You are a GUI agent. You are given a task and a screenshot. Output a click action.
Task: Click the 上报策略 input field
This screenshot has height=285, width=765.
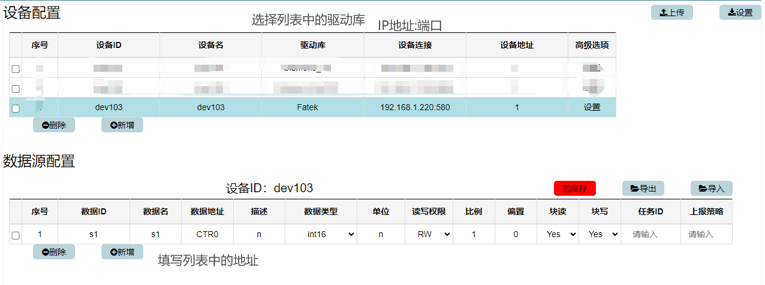click(x=706, y=235)
